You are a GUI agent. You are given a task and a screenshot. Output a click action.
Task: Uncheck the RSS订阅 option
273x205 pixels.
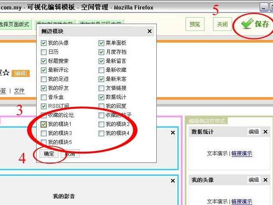[43, 106]
